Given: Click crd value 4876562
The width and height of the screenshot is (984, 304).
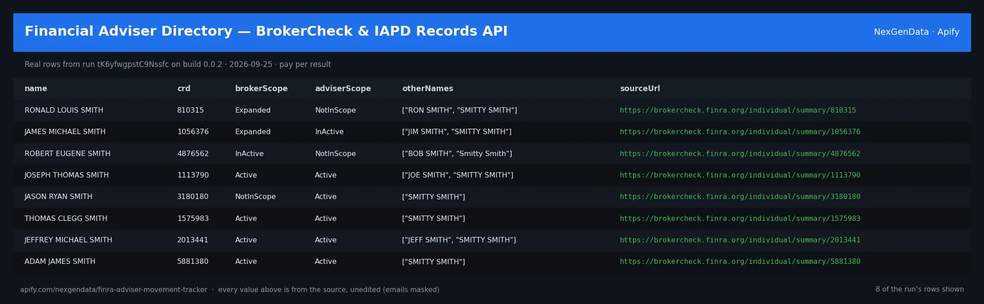Looking at the screenshot, I should pos(193,154).
